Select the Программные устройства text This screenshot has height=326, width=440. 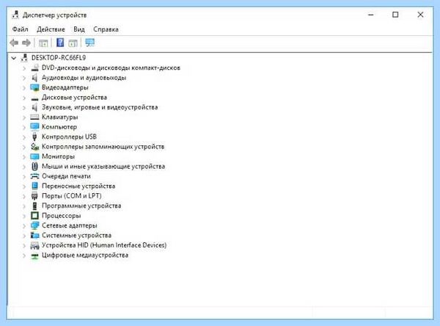click(x=81, y=206)
